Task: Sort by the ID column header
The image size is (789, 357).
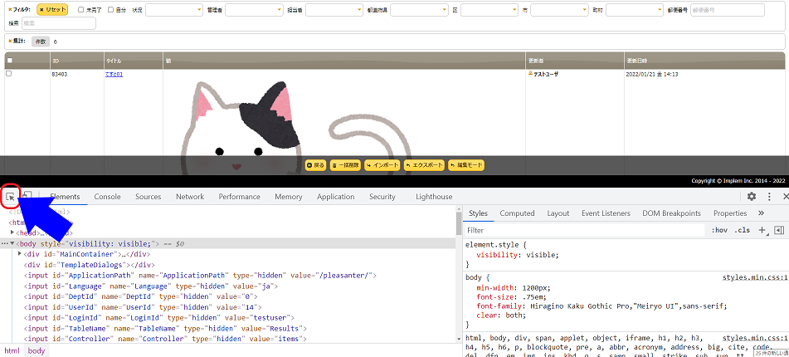Action: pos(77,61)
